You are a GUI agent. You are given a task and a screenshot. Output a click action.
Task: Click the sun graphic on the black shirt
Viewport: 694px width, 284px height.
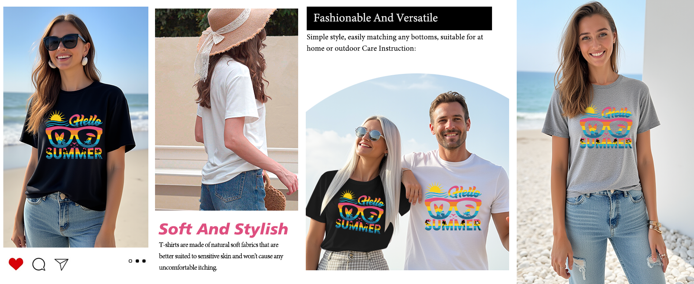[56, 116]
